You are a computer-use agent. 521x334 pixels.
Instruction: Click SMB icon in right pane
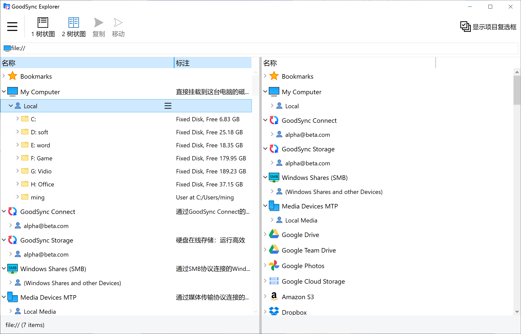click(274, 177)
